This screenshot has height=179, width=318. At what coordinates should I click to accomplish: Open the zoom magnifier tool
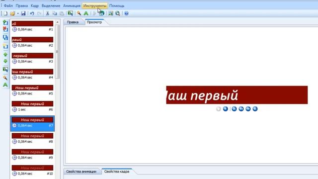click(118, 13)
